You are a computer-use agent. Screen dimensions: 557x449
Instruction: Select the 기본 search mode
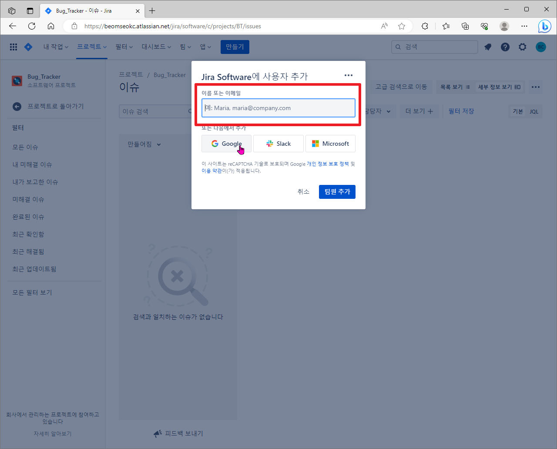coord(518,111)
